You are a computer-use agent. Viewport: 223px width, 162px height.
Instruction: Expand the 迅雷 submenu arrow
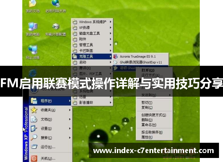tap(111, 97)
